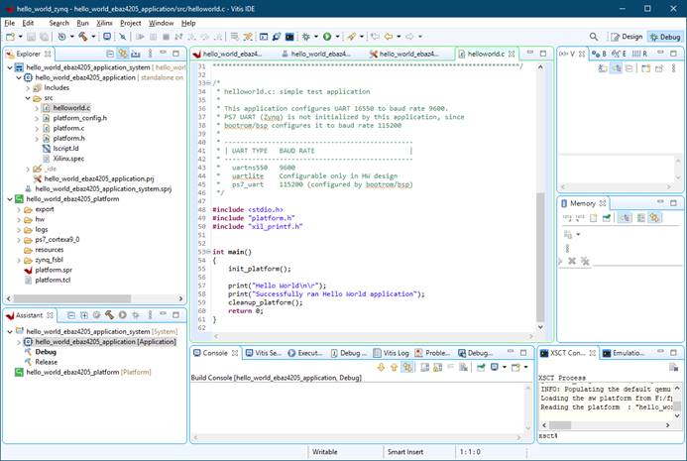The height and width of the screenshot is (461, 687).
Task: Switch to the Debug perspective
Action: pos(665,37)
